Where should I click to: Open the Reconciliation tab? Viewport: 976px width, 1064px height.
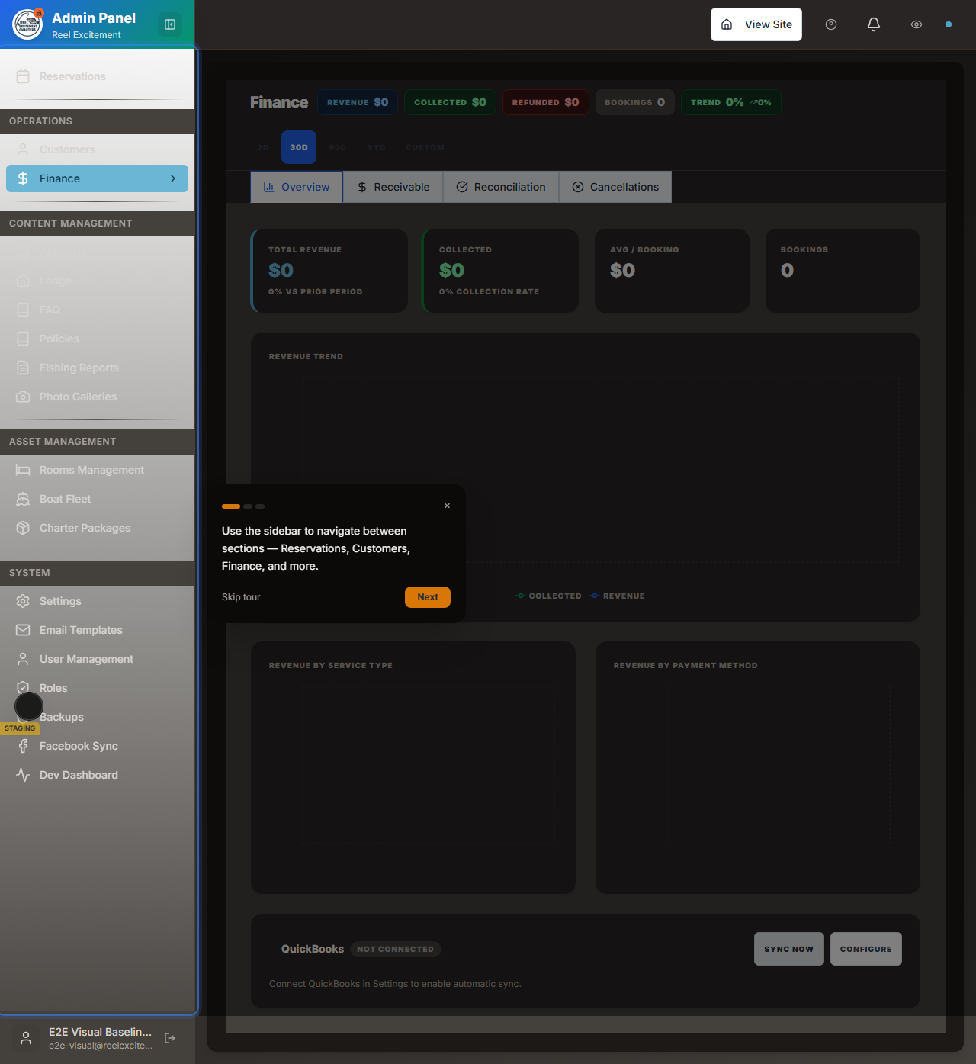[x=501, y=187]
